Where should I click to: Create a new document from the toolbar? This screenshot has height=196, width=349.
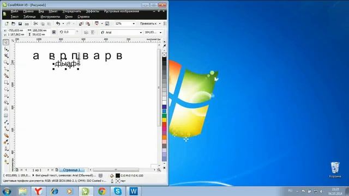pyautogui.click(x=7, y=23)
